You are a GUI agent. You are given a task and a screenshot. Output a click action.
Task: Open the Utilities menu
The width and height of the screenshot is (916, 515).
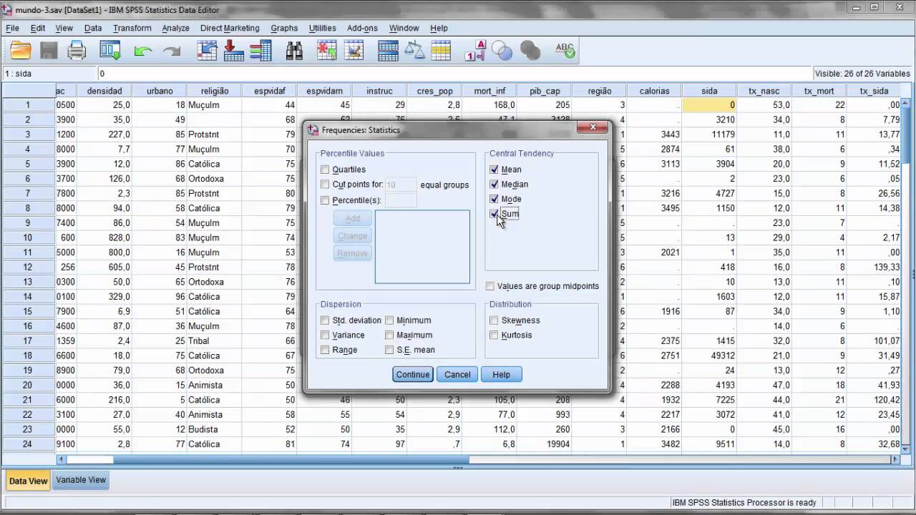pyautogui.click(x=322, y=28)
